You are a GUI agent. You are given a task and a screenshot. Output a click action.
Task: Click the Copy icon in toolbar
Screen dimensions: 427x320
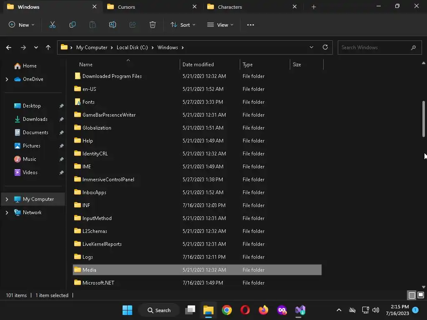coord(73,25)
